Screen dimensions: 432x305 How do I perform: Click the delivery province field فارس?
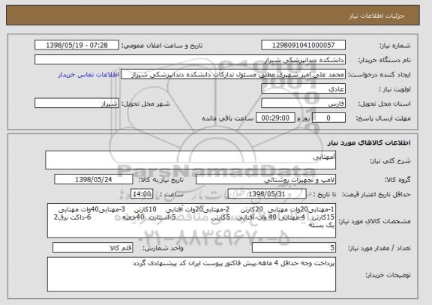[303, 103]
